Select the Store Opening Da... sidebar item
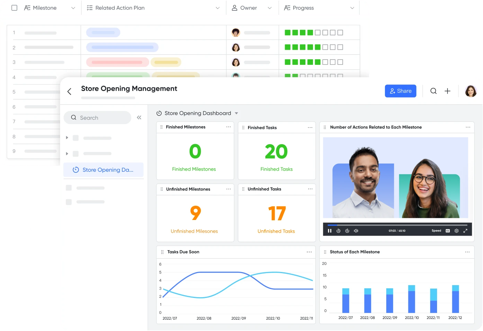Image resolution: width=483 pixels, height=331 pixels. tap(103, 170)
